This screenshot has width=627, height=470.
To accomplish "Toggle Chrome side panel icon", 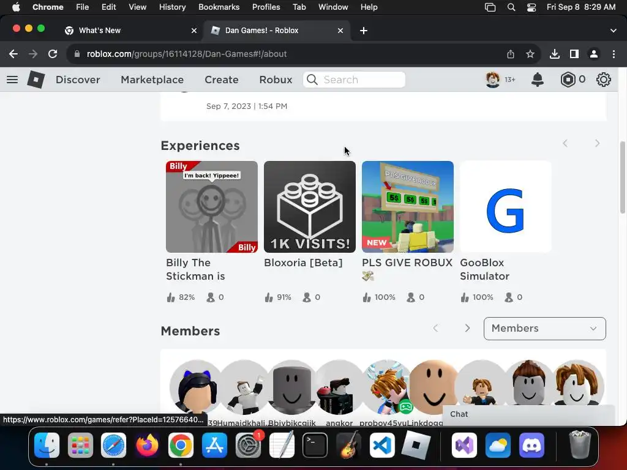I will 574,54.
